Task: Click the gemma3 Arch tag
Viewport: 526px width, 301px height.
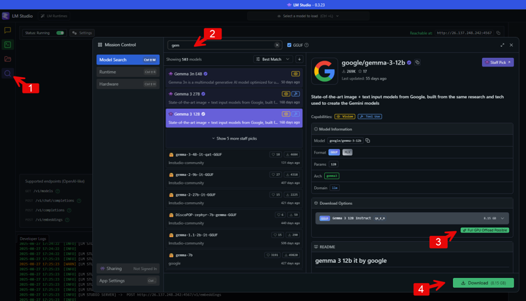Action: point(331,176)
